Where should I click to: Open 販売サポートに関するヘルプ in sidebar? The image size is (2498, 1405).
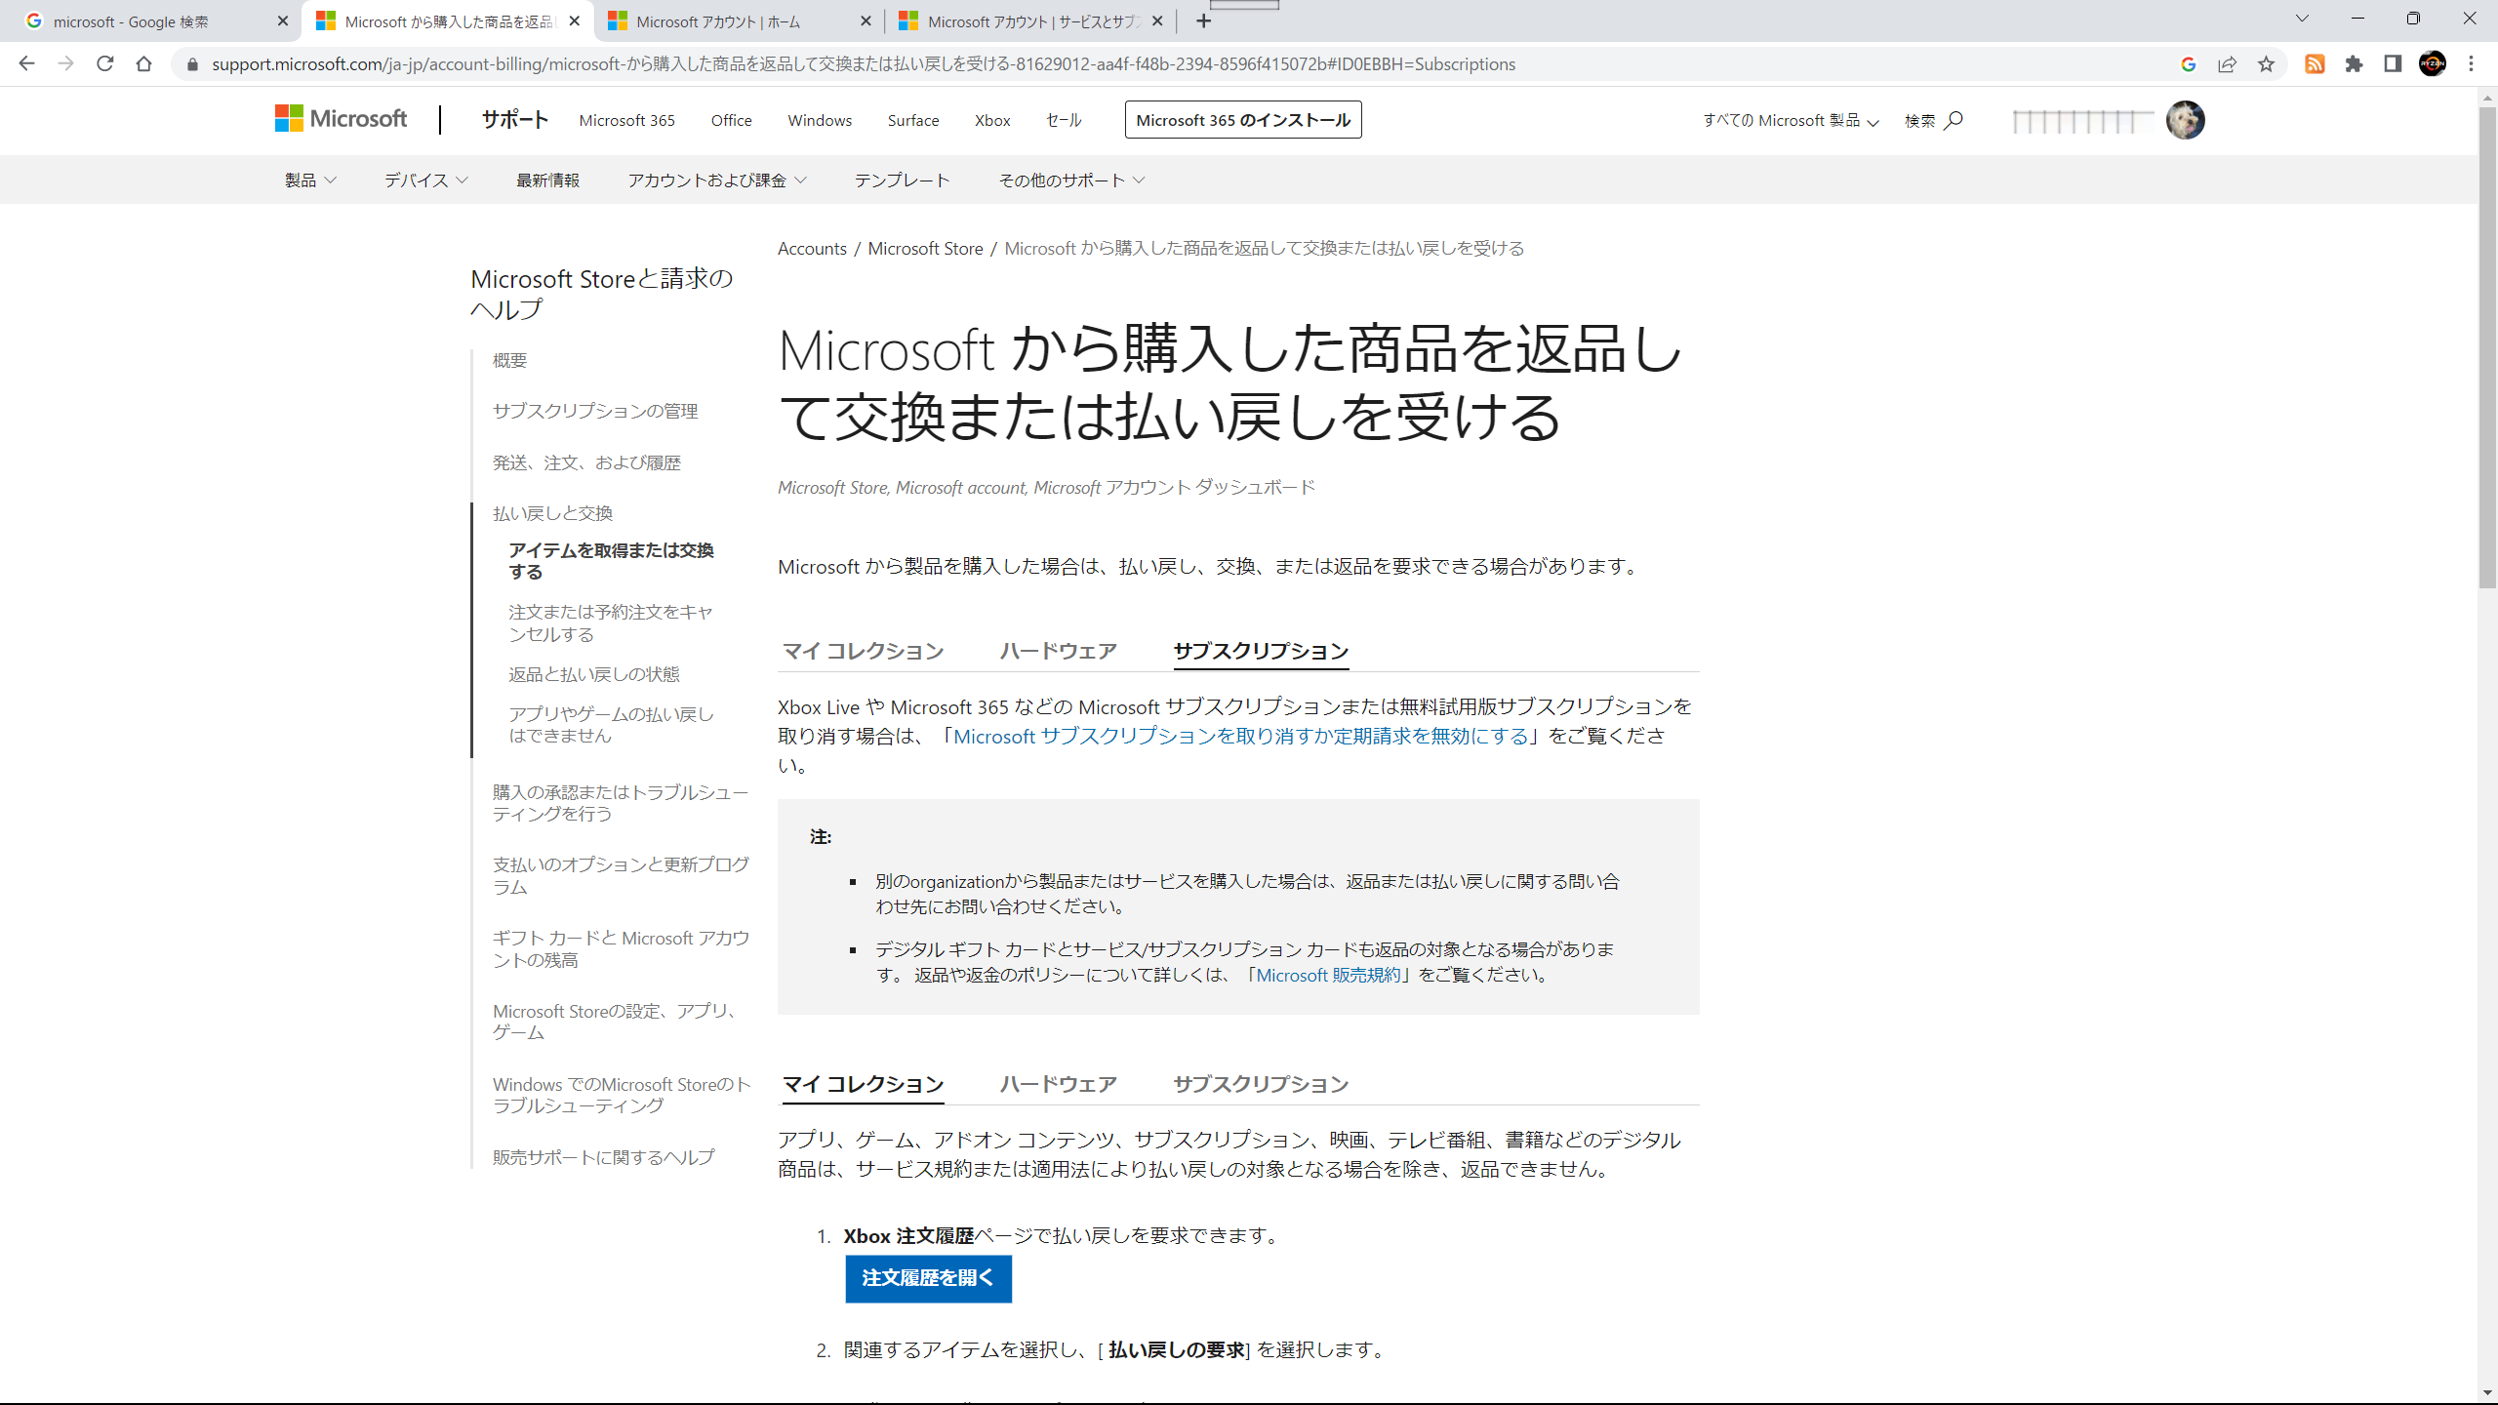[x=603, y=1158]
